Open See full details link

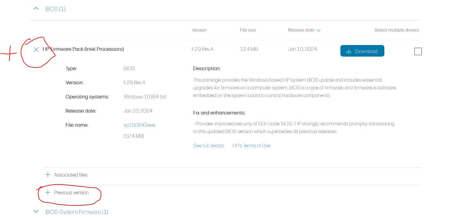click(208, 146)
